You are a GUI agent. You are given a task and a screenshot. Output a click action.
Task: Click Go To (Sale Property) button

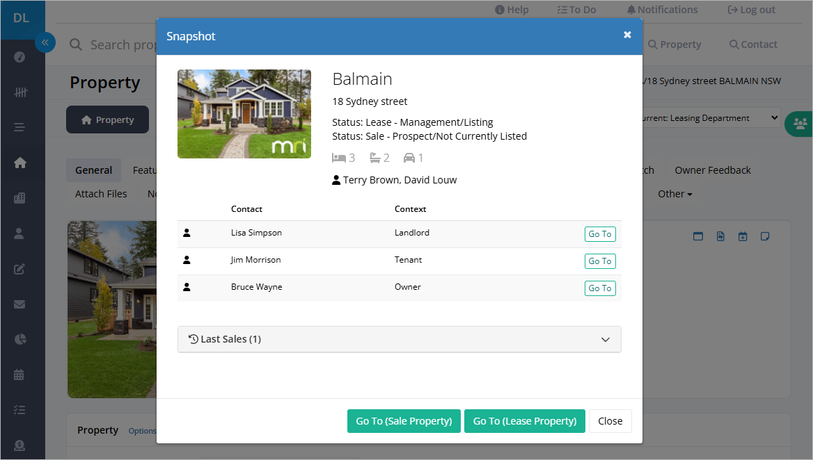(404, 421)
